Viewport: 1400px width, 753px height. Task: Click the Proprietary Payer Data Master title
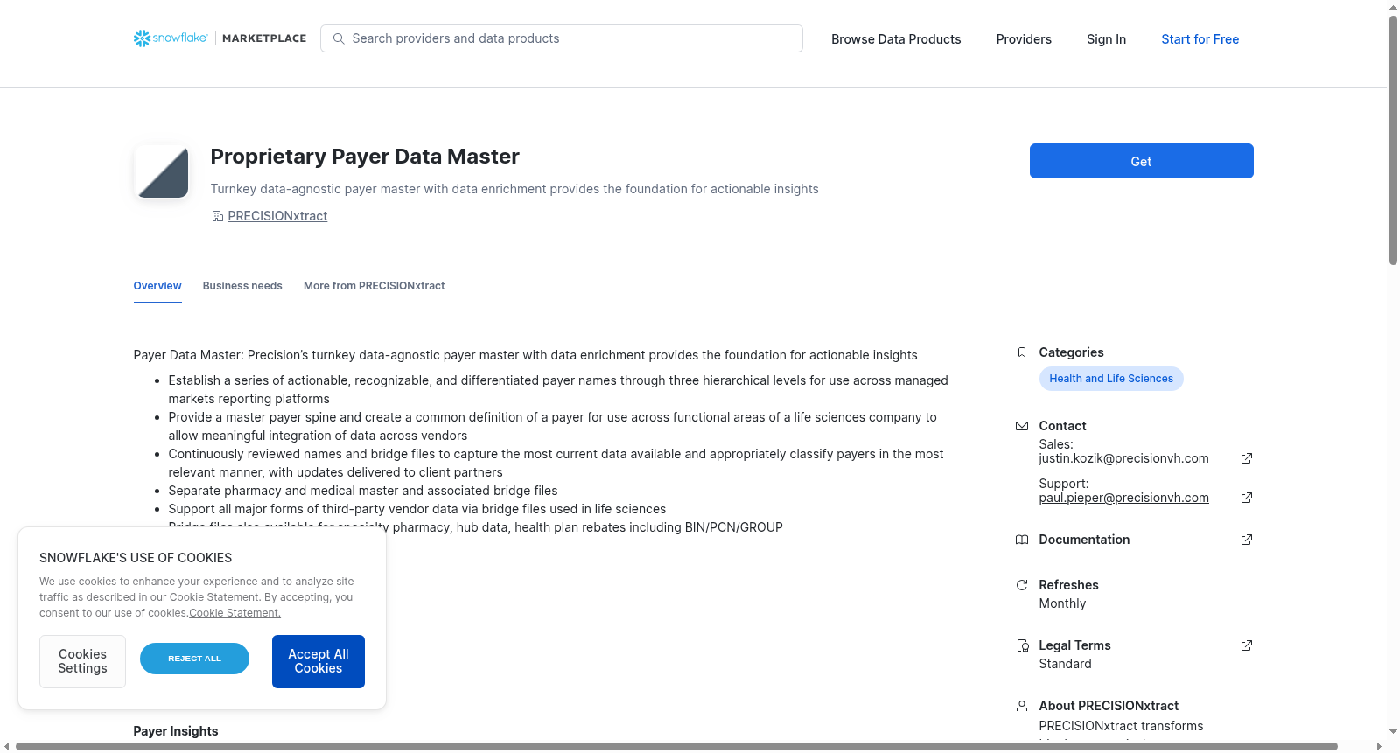tap(365, 157)
